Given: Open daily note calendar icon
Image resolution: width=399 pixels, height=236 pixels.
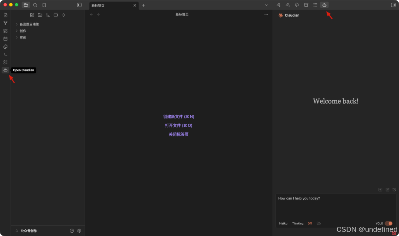Looking at the screenshot, I should coord(5,39).
